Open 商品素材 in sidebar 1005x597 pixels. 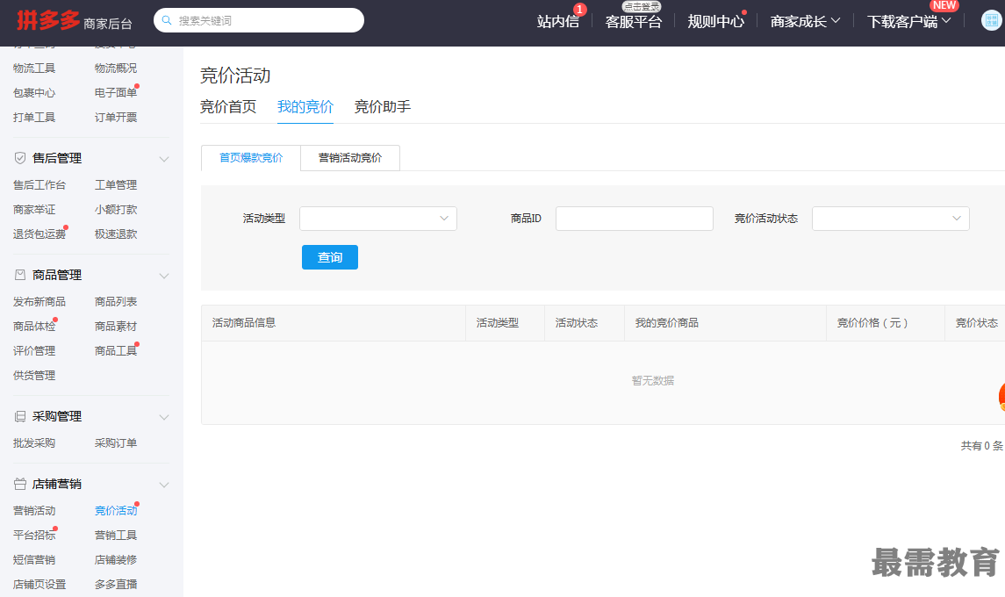[115, 327]
